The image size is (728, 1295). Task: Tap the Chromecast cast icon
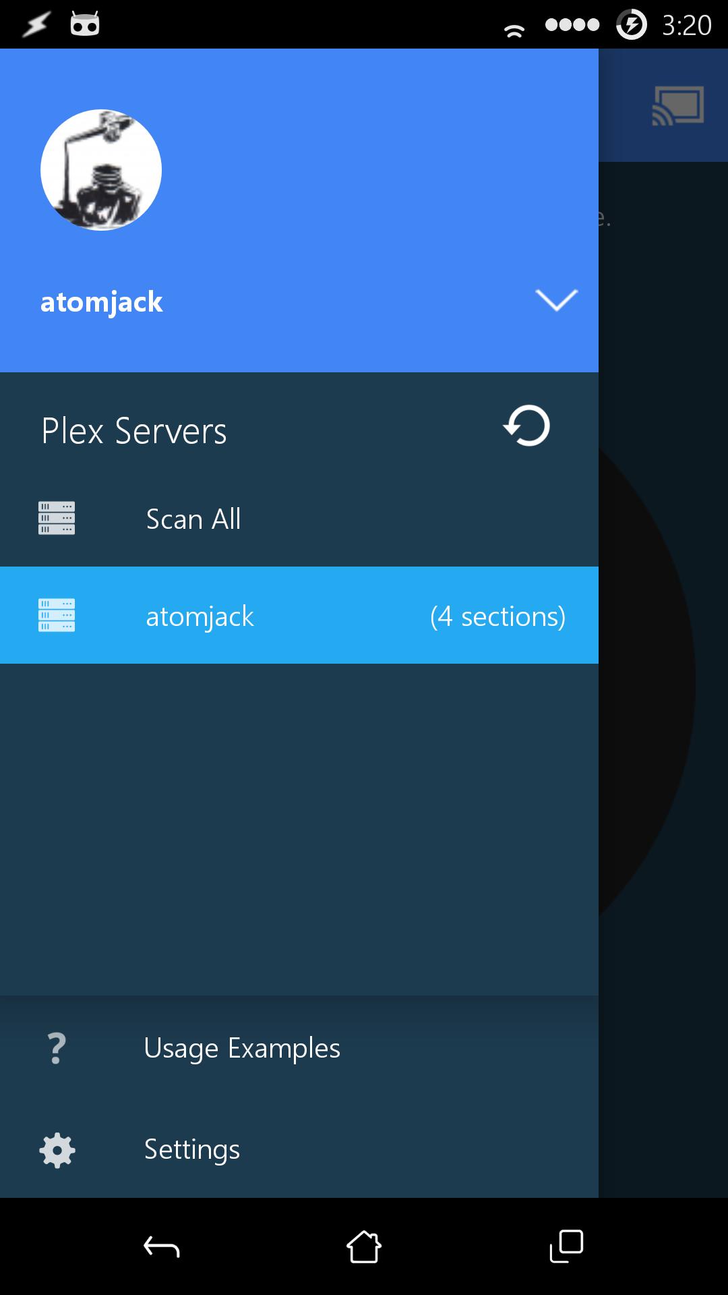pos(678,105)
